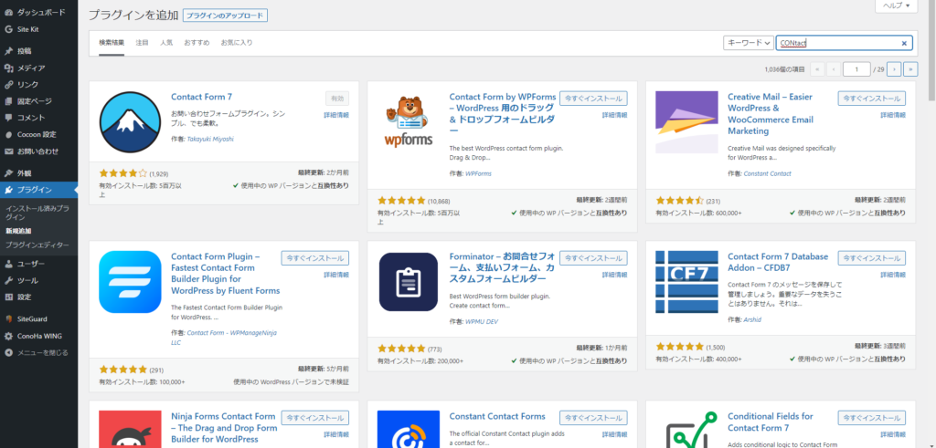
Task: Switch to the 検索結果 tab
Action: (x=112, y=43)
